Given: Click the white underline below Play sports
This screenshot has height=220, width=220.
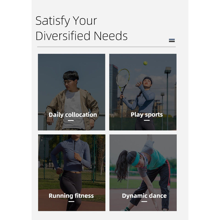Looking at the screenshot, I should (147, 120).
